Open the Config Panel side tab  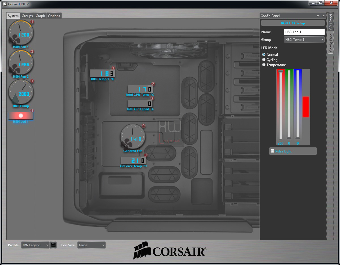(331, 42)
